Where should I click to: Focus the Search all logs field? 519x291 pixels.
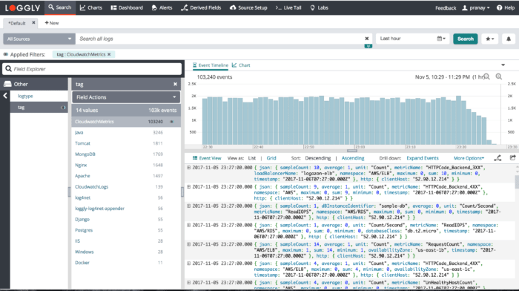pos(219,39)
